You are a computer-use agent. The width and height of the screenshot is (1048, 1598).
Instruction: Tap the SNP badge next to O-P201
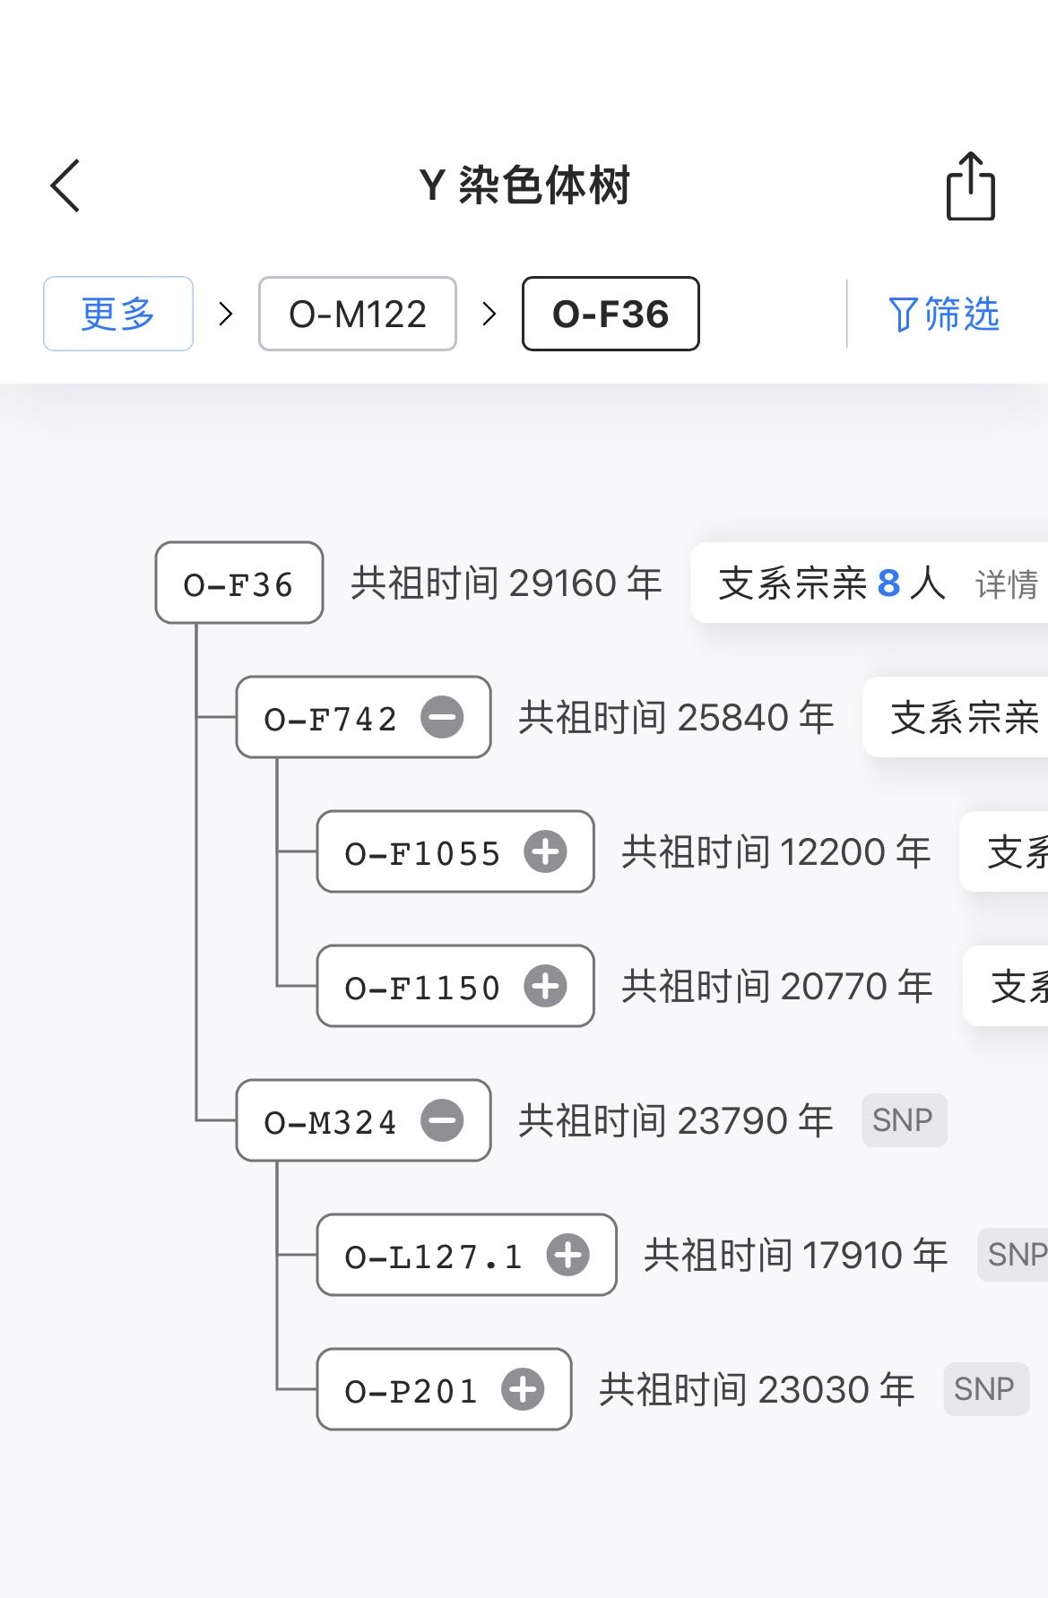(x=985, y=1389)
